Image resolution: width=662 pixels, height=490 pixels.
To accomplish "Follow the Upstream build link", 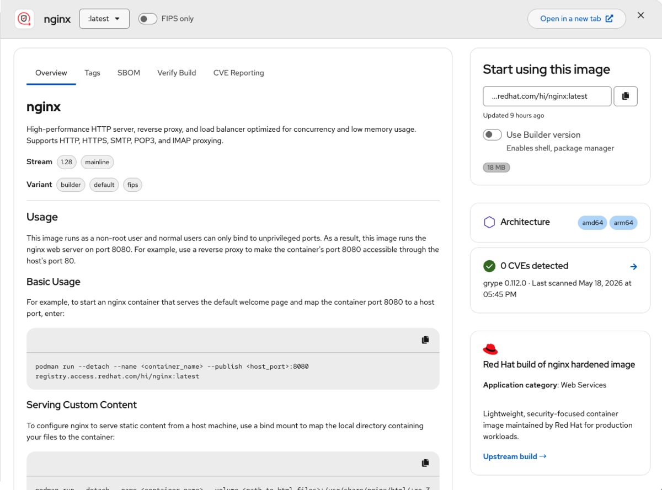I will click(515, 456).
